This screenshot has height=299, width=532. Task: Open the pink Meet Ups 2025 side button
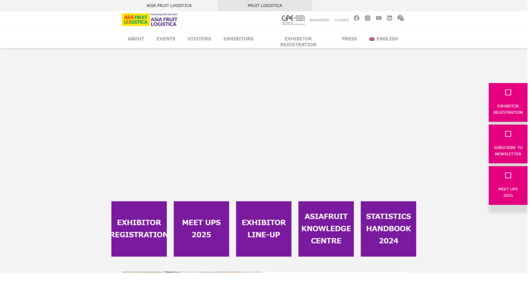tap(508, 185)
